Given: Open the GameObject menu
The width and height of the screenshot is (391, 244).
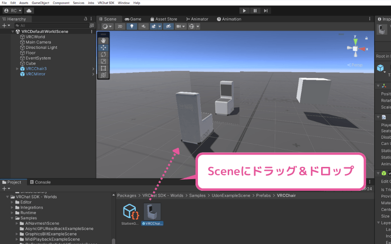Looking at the screenshot, I should point(41,3).
